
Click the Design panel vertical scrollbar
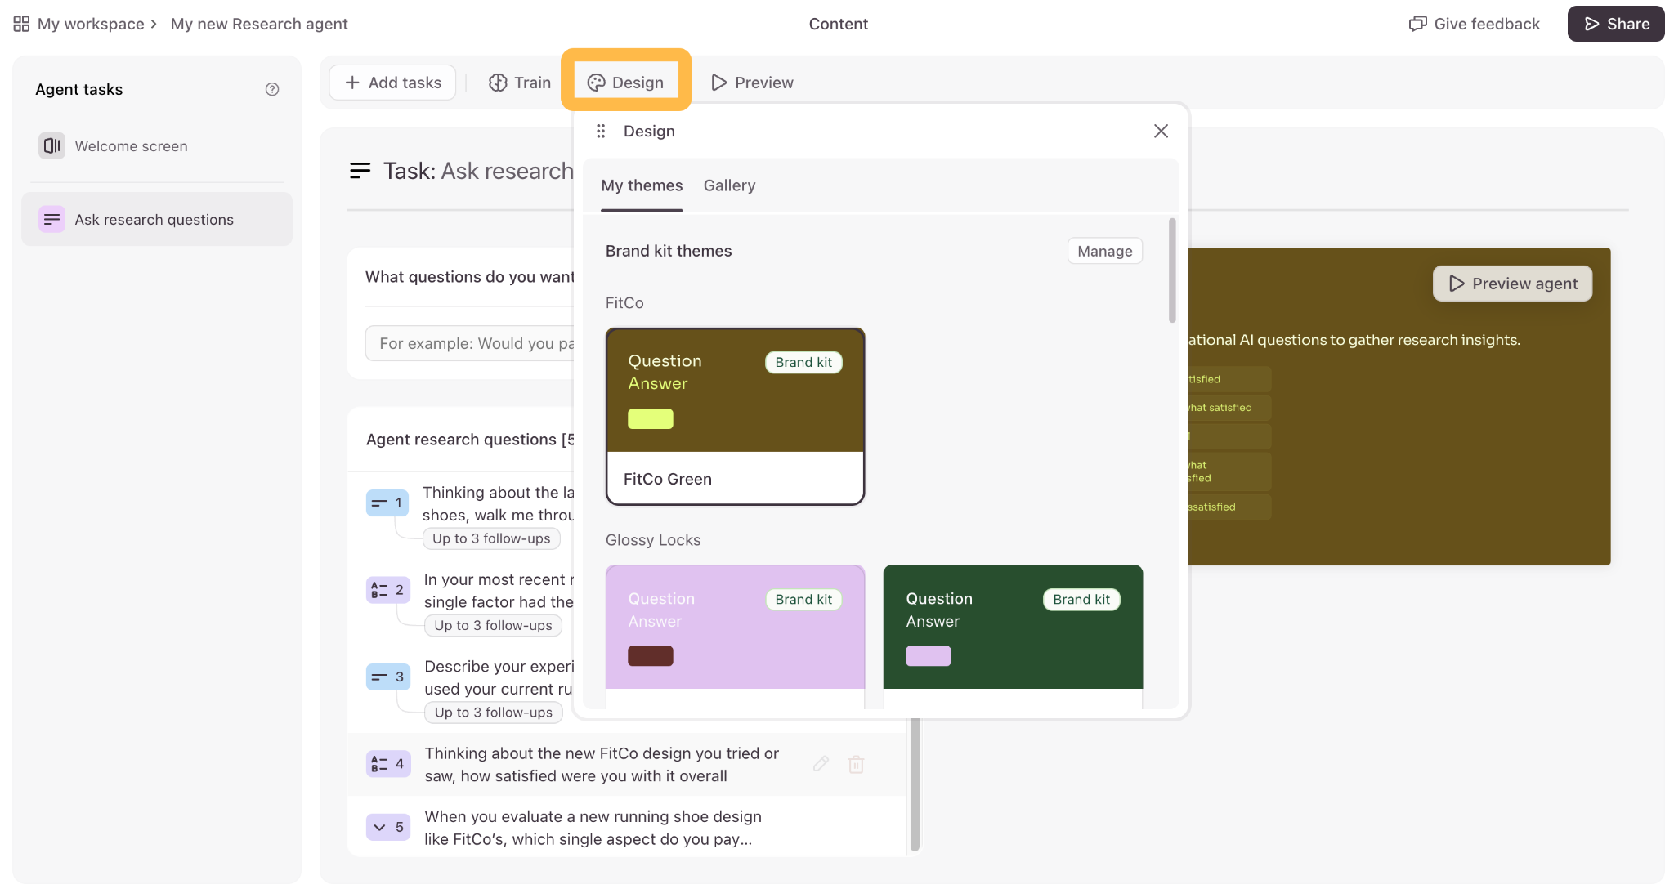click(x=1172, y=270)
